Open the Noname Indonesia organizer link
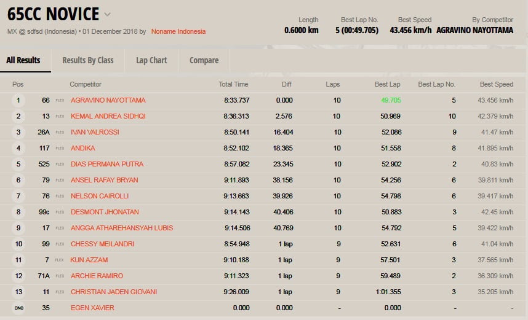 (178, 31)
